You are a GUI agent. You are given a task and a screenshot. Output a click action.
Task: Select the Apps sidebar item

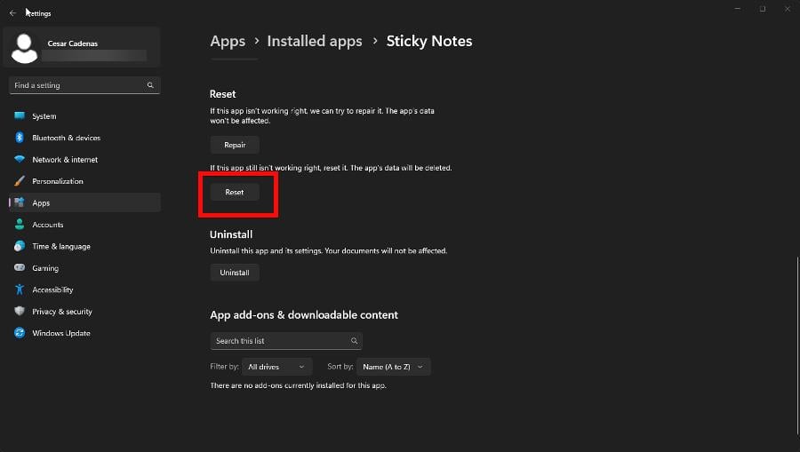pos(84,202)
